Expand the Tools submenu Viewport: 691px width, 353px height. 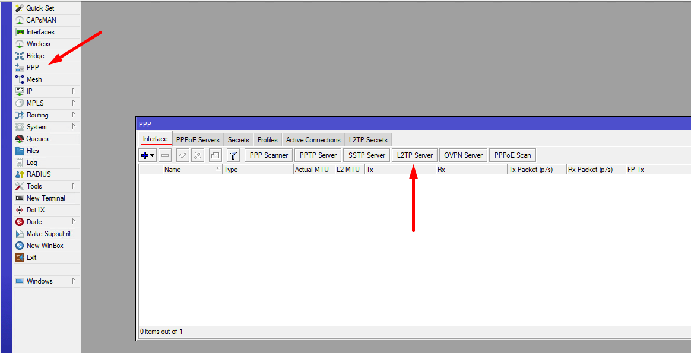tap(74, 186)
